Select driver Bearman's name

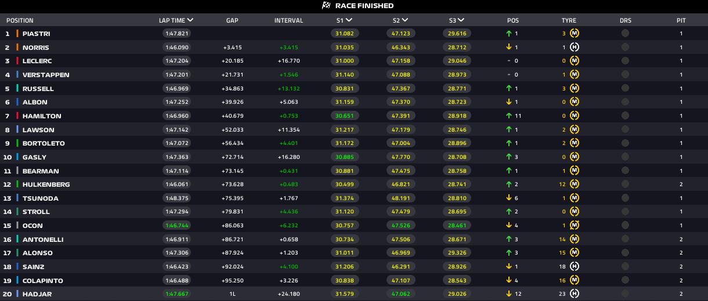tap(41, 171)
